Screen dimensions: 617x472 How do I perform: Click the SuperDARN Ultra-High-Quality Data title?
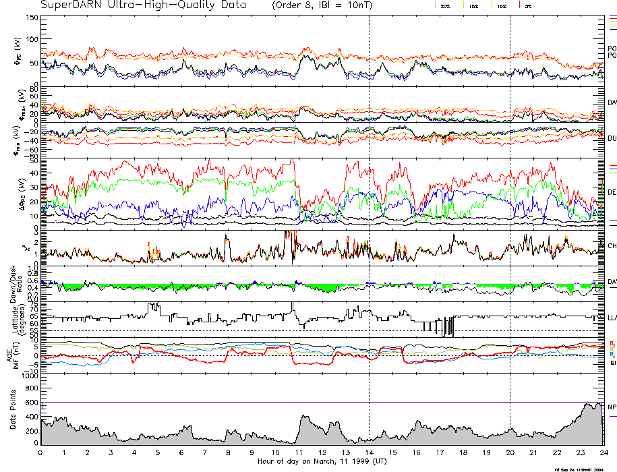(x=144, y=5)
